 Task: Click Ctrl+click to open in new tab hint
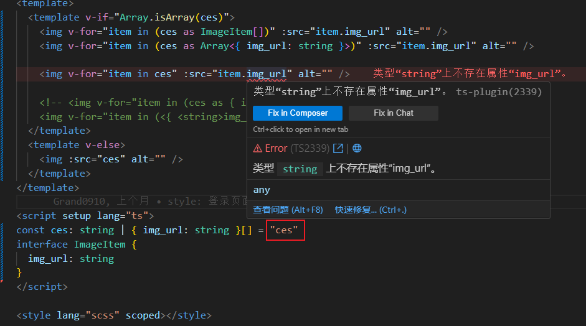pyautogui.click(x=301, y=129)
